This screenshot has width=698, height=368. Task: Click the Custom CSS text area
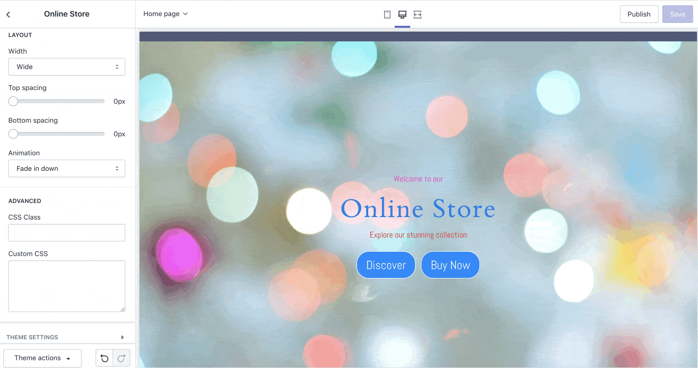pos(67,286)
